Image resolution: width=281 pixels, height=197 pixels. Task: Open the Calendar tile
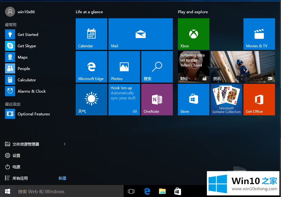point(91,34)
